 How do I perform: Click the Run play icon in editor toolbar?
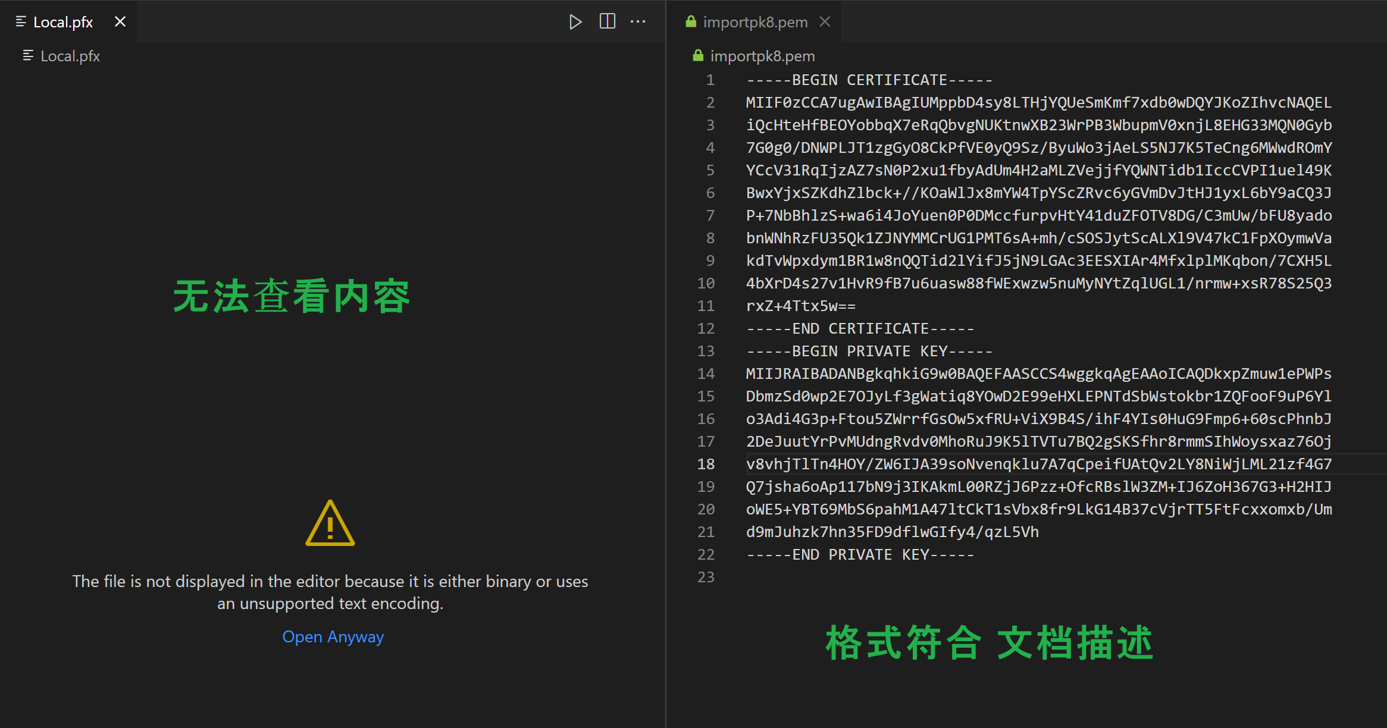click(575, 22)
